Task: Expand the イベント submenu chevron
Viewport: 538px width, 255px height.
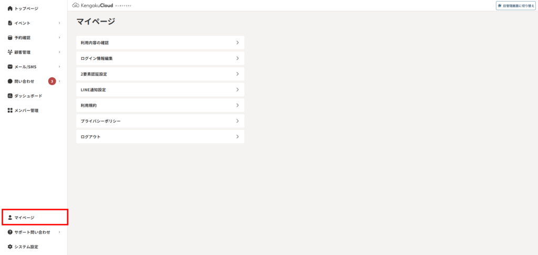Action: click(59, 23)
